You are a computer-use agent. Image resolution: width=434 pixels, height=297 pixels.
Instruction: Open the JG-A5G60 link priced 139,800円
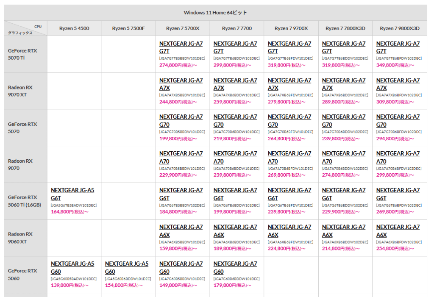(x=72, y=267)
